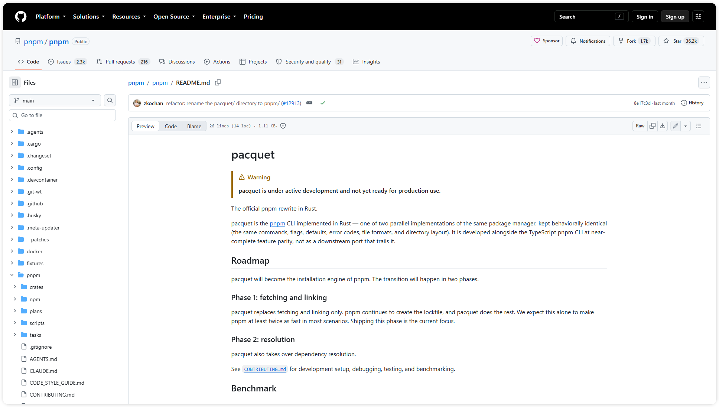Open the Security and quality tab
This screenshot has height=407, width=719.
coord(310,62)
